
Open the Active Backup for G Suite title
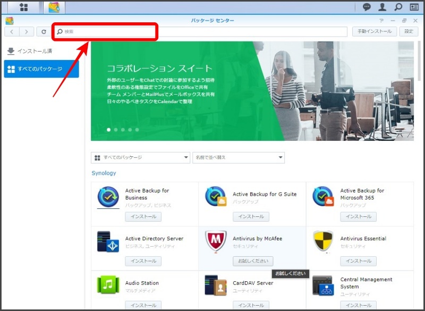(x=265, y=194)
